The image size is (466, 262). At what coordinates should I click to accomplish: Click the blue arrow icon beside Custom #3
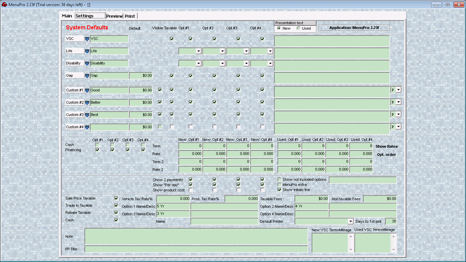[x=87, y=115]
